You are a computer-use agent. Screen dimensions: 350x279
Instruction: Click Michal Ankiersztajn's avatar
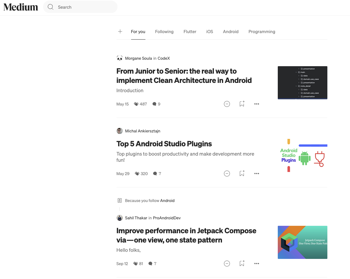point(120,131)
